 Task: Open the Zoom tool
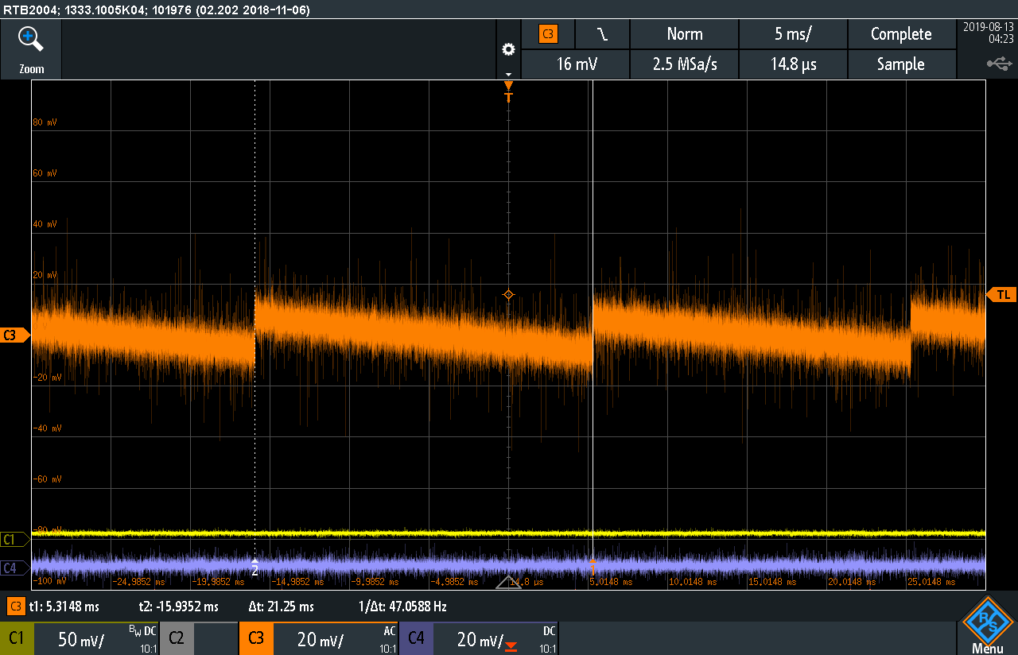click(x=31, y=49)
